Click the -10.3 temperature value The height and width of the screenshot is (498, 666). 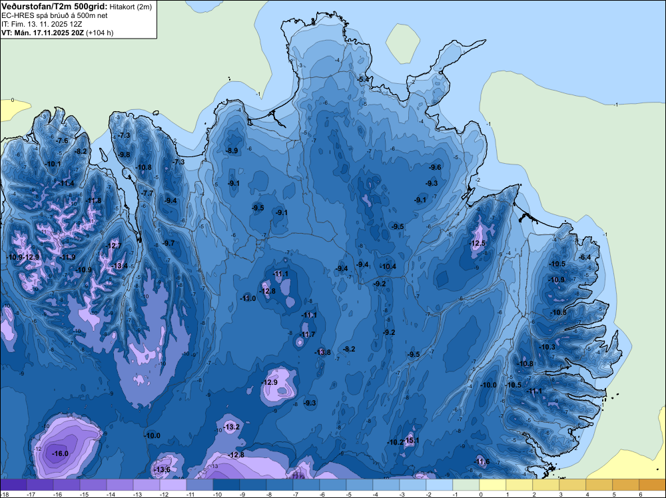coord(547,348)
